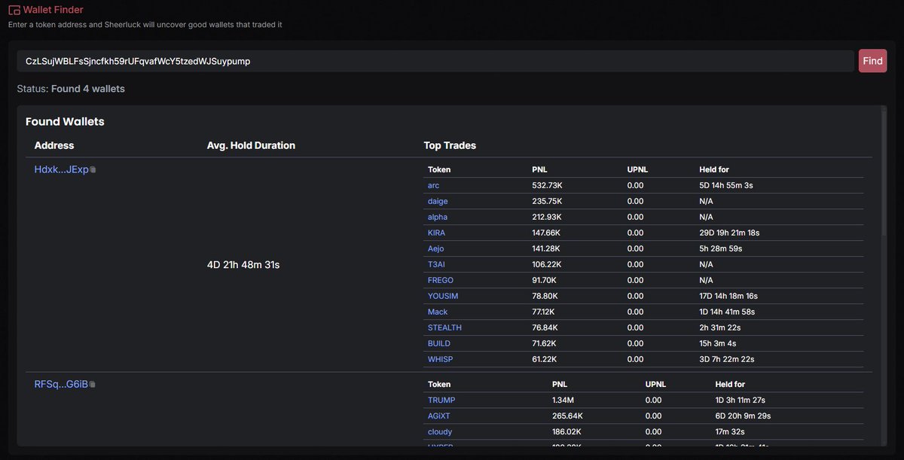The height and width of the screenshot is (460, 904).
Task: Open the TRUMP token link
Action: (x=441, y=400)
